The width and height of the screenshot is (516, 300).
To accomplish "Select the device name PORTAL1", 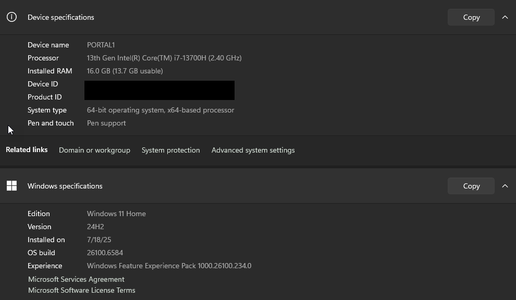I will 101,45.
